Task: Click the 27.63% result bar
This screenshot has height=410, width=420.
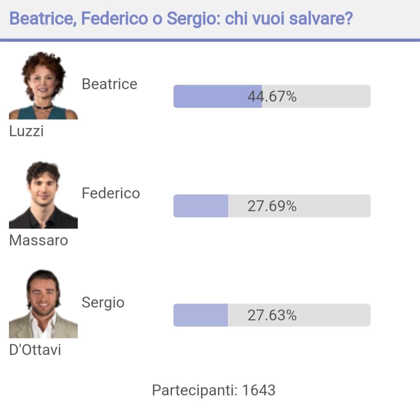Action: click(272, 315)
